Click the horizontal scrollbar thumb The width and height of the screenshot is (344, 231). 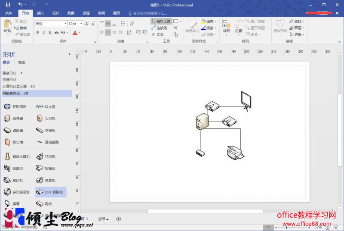coord(205,211)
